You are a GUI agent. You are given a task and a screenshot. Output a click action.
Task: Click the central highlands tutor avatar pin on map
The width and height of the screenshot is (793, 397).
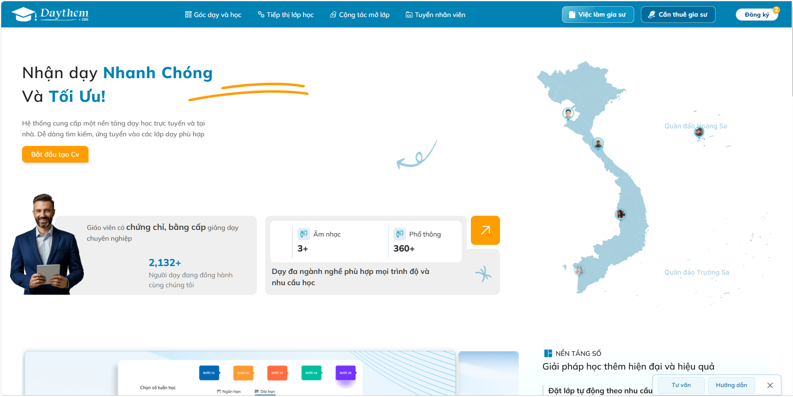pyautogui.click(x=621, y=215)
